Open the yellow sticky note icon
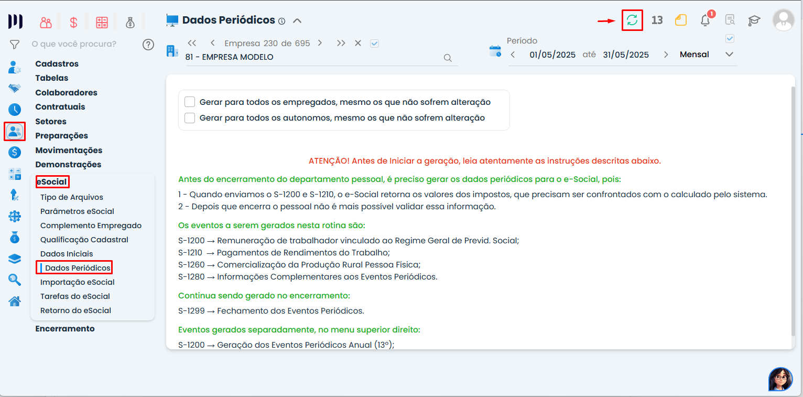The image size is (803, 397). [x=680, y=20]
